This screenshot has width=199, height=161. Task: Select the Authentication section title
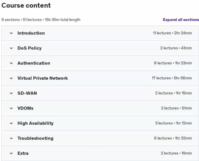34,63
